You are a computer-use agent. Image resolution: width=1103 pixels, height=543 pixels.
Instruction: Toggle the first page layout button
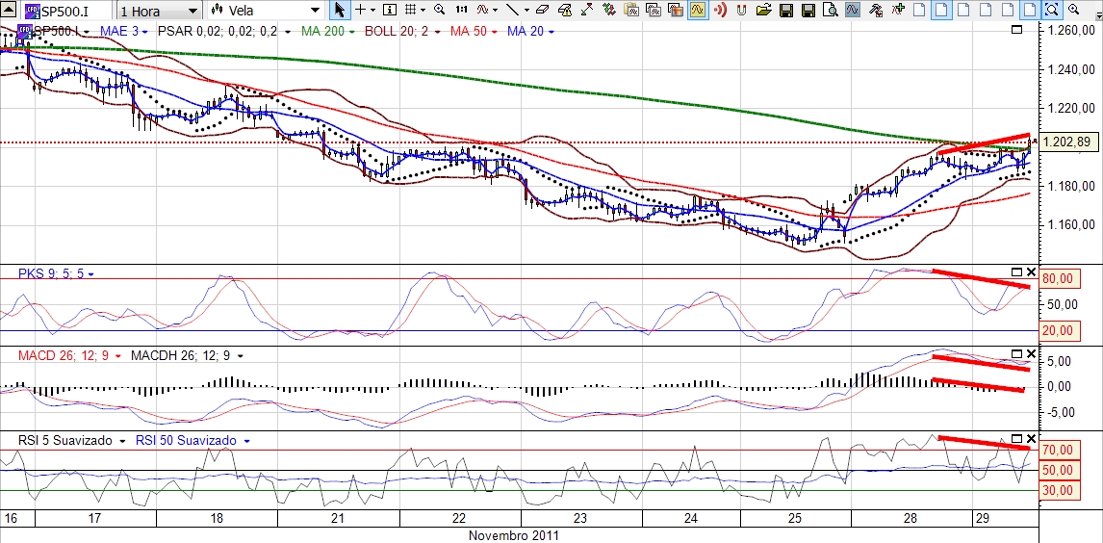click(919, 10)
